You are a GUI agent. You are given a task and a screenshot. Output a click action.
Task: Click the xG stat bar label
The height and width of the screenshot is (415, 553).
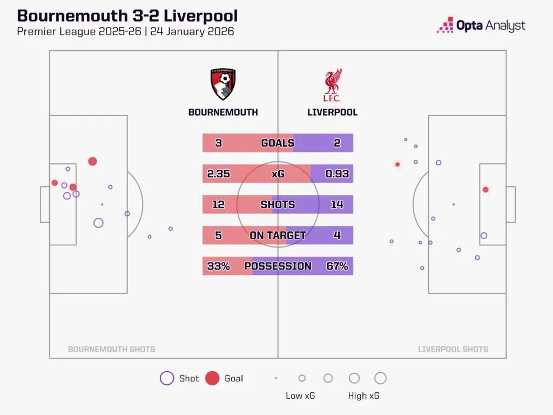point(278,174)
